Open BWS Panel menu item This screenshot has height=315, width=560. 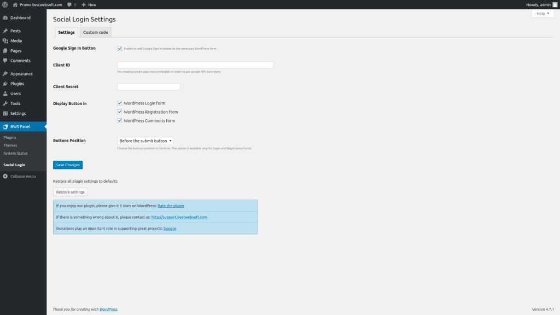(x=23, y=126)
